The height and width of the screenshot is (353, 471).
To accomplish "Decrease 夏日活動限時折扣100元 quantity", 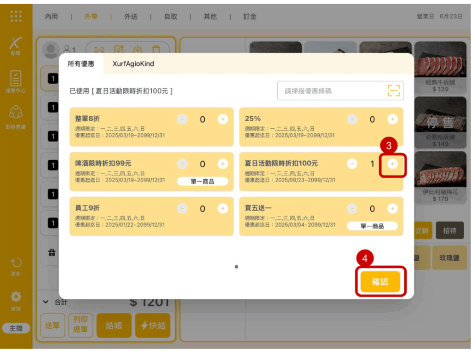I will [x=352, y=164].
